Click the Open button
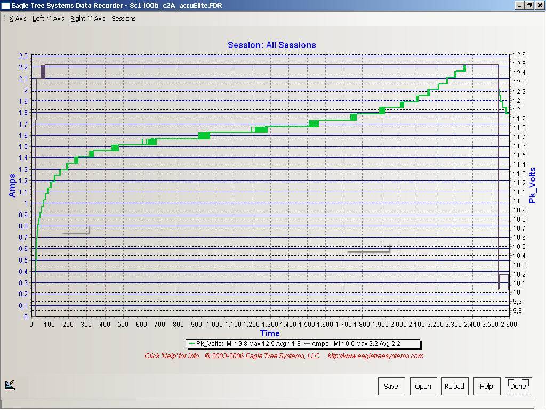 point(423,386)
